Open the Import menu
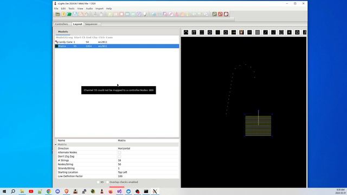The height and width of the screenshot is (195, 347). (x=99, y=9)
